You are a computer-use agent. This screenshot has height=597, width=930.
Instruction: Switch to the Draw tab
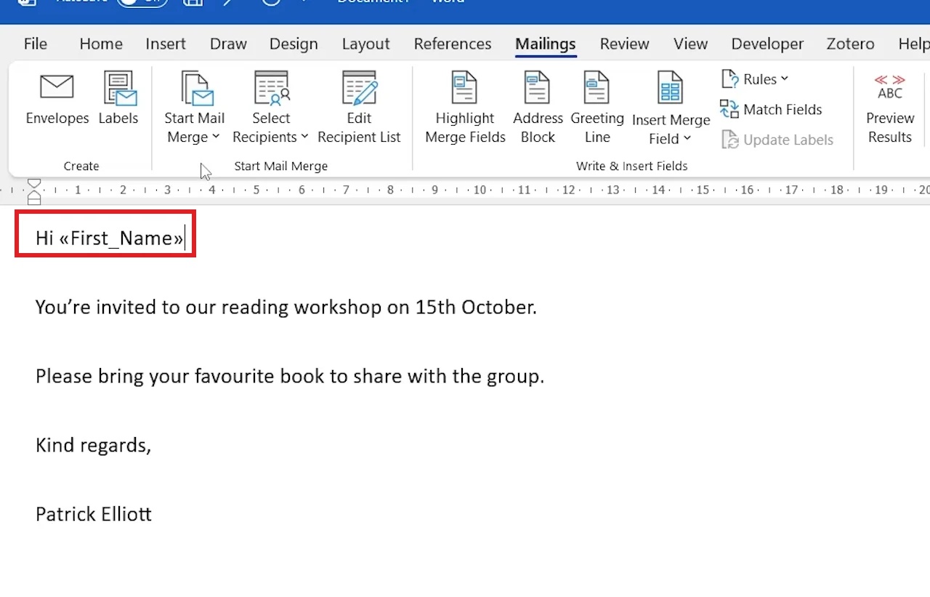(x=228, y=44)
